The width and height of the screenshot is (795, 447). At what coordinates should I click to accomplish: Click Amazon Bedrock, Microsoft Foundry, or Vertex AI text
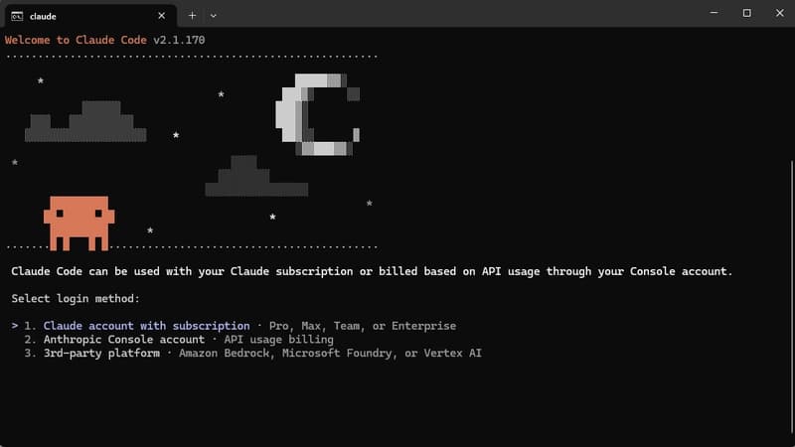[330, 354]
